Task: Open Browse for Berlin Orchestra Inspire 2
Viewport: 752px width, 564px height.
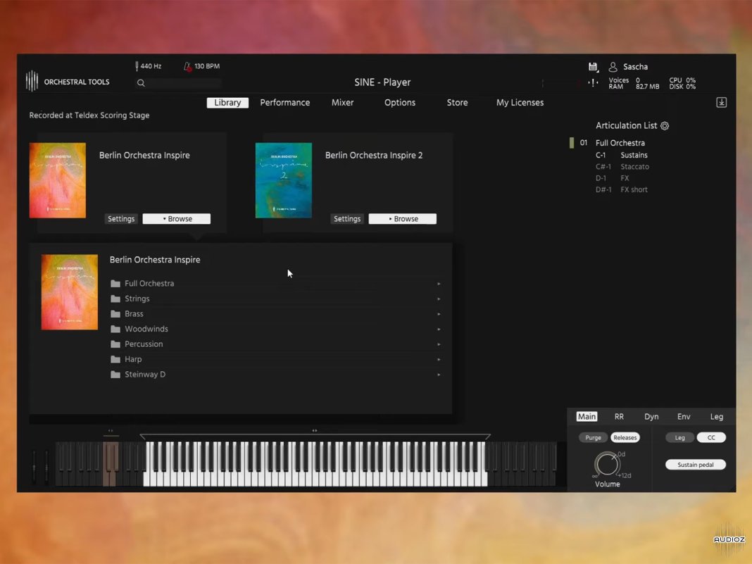Action: coord(402,218)
